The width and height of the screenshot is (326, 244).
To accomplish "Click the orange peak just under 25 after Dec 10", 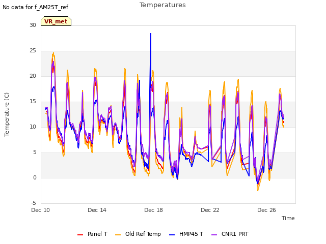I will point(53,53).
